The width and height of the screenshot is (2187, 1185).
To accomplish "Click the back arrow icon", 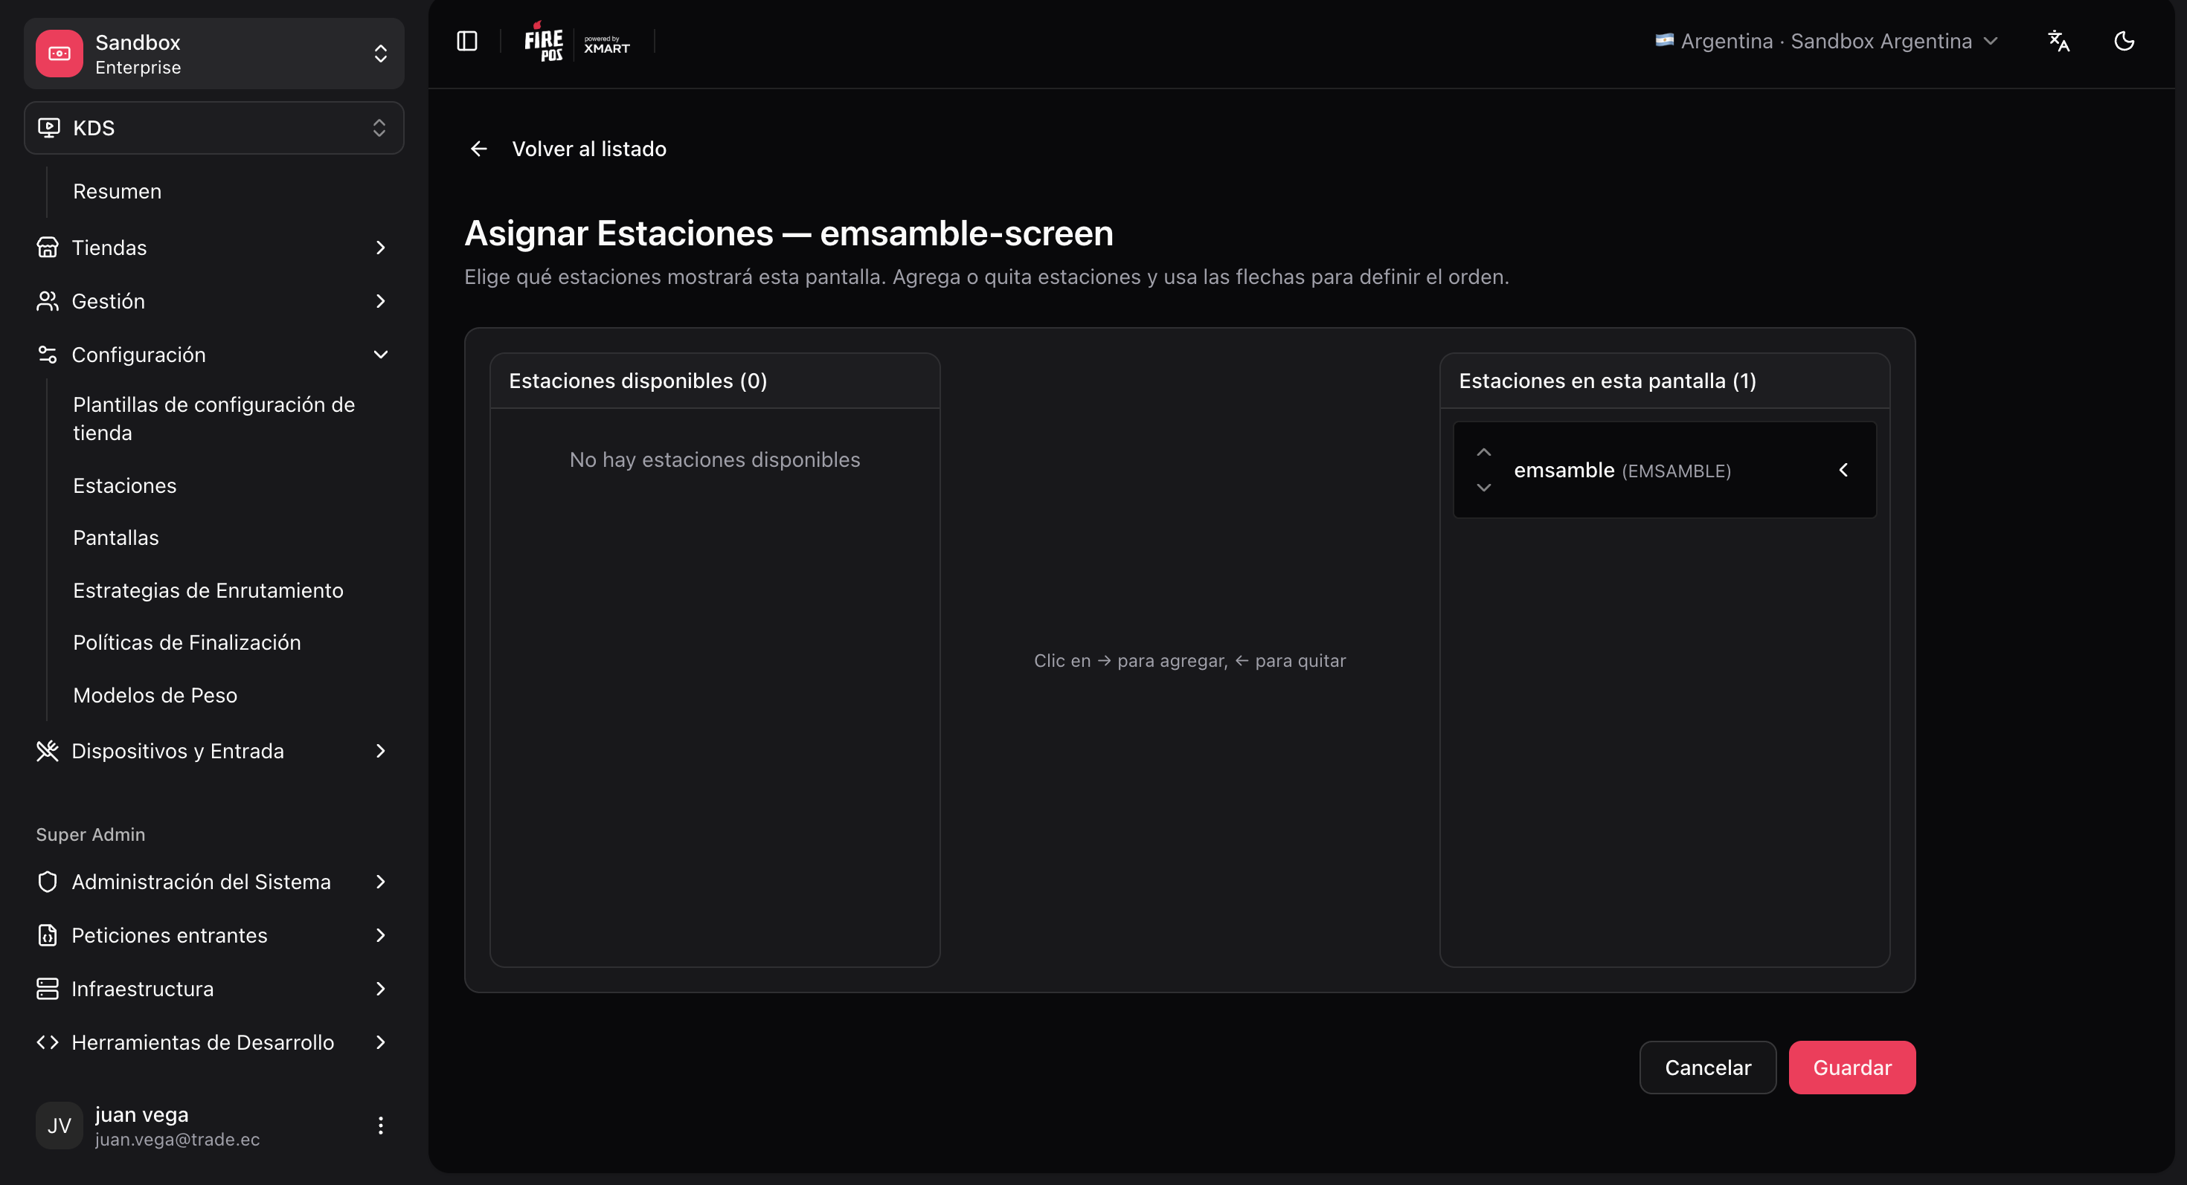I will point(479,149).
